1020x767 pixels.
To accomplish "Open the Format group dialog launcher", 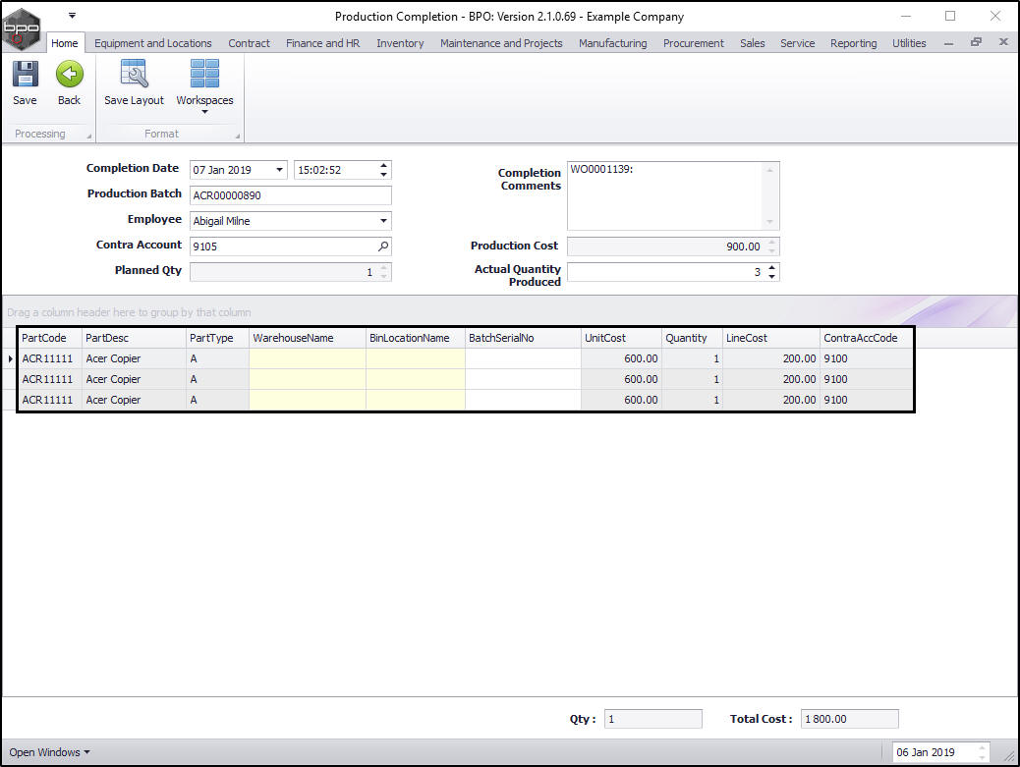I will [238, 136].
